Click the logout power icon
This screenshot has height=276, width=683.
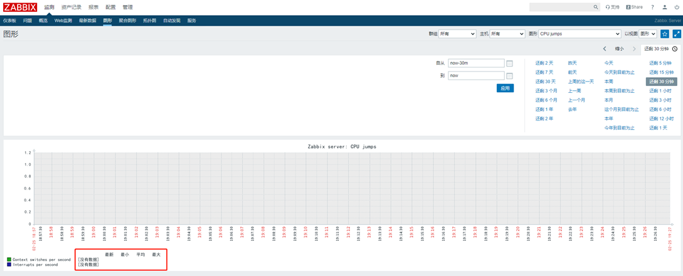coord(676,7)
